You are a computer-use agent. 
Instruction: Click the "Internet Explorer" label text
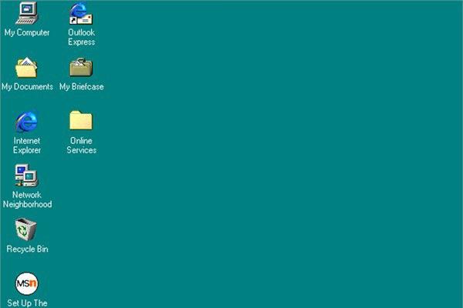point(27,146)
